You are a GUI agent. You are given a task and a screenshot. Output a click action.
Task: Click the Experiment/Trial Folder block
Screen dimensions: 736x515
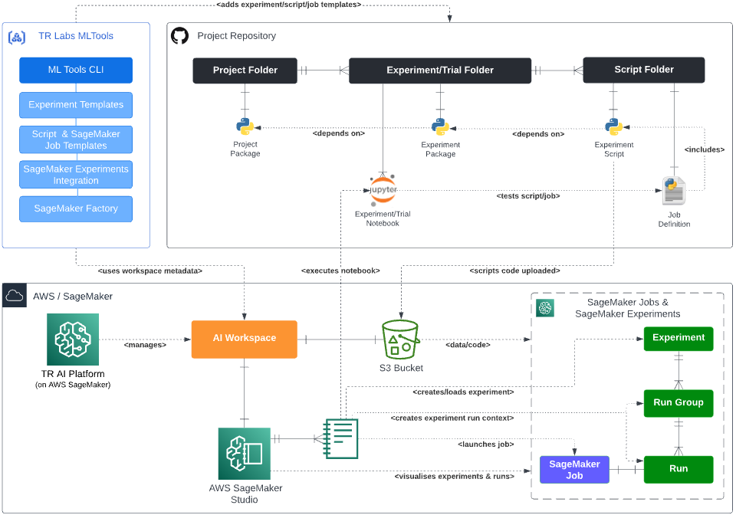pos(440,71)
